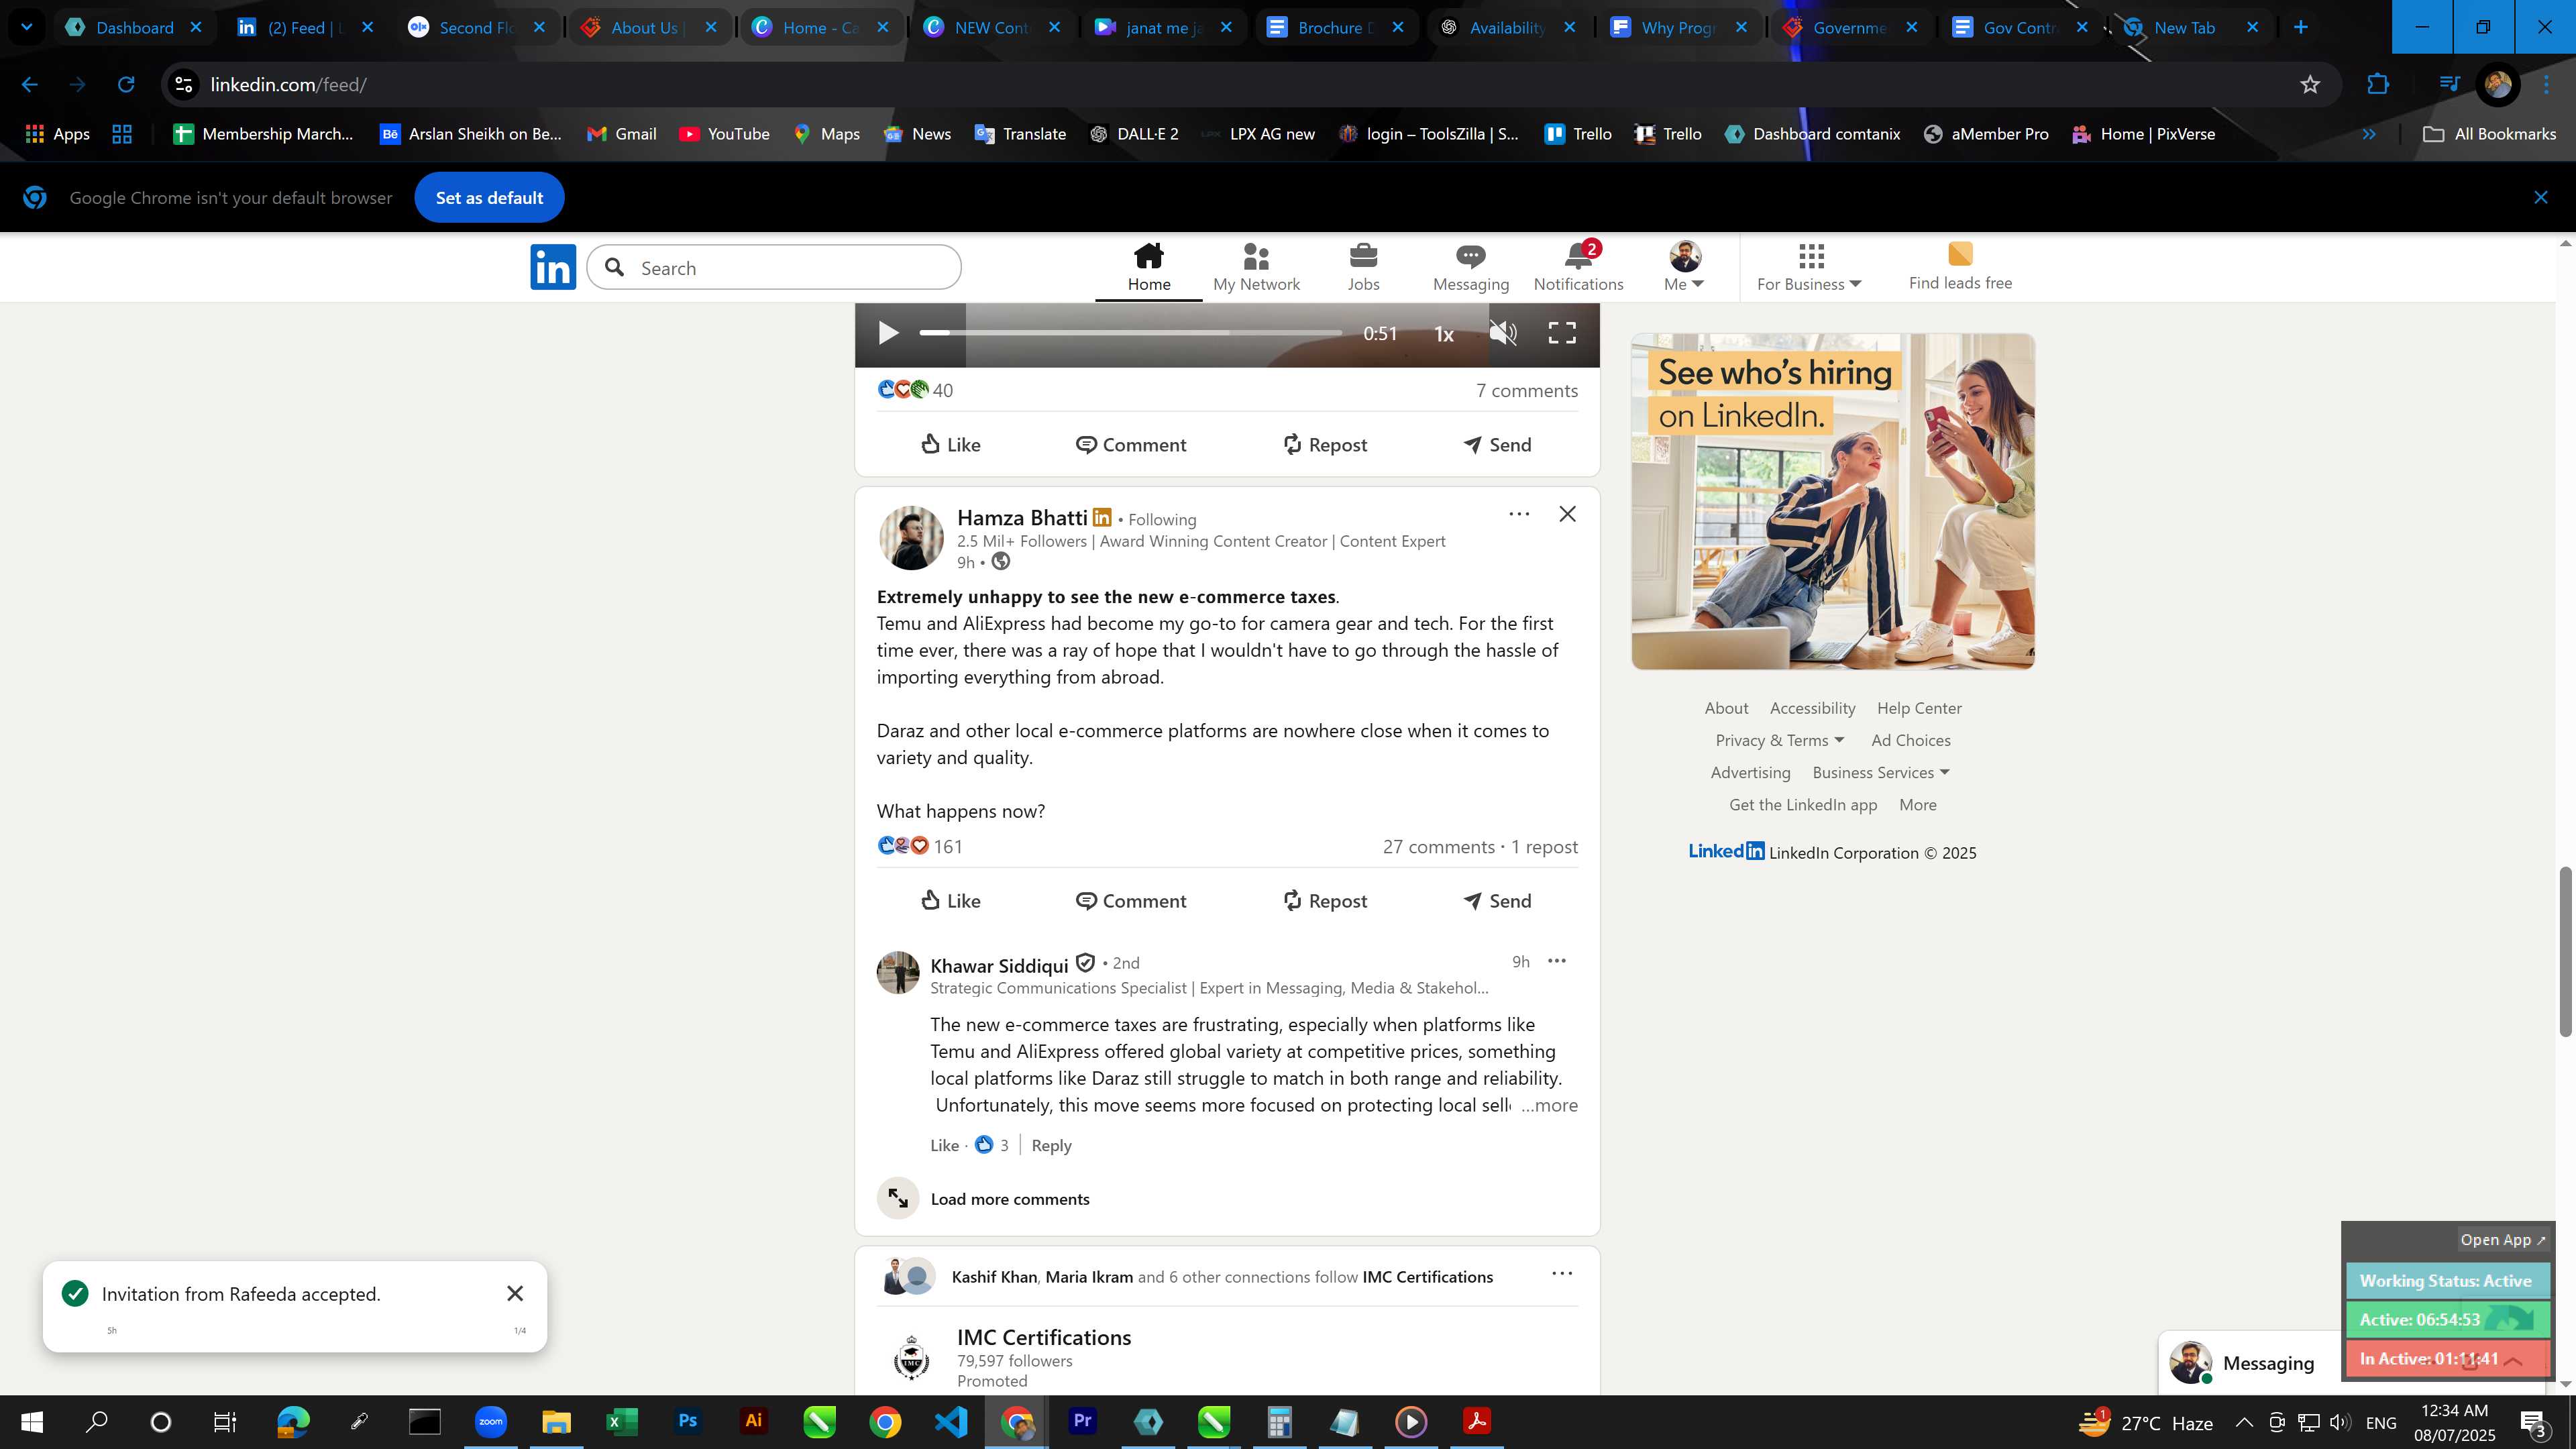This screenshot has width=2576, height=1449.
Task: Open IMC Certifications post options menu
Action: [x=1561, y=1274]
